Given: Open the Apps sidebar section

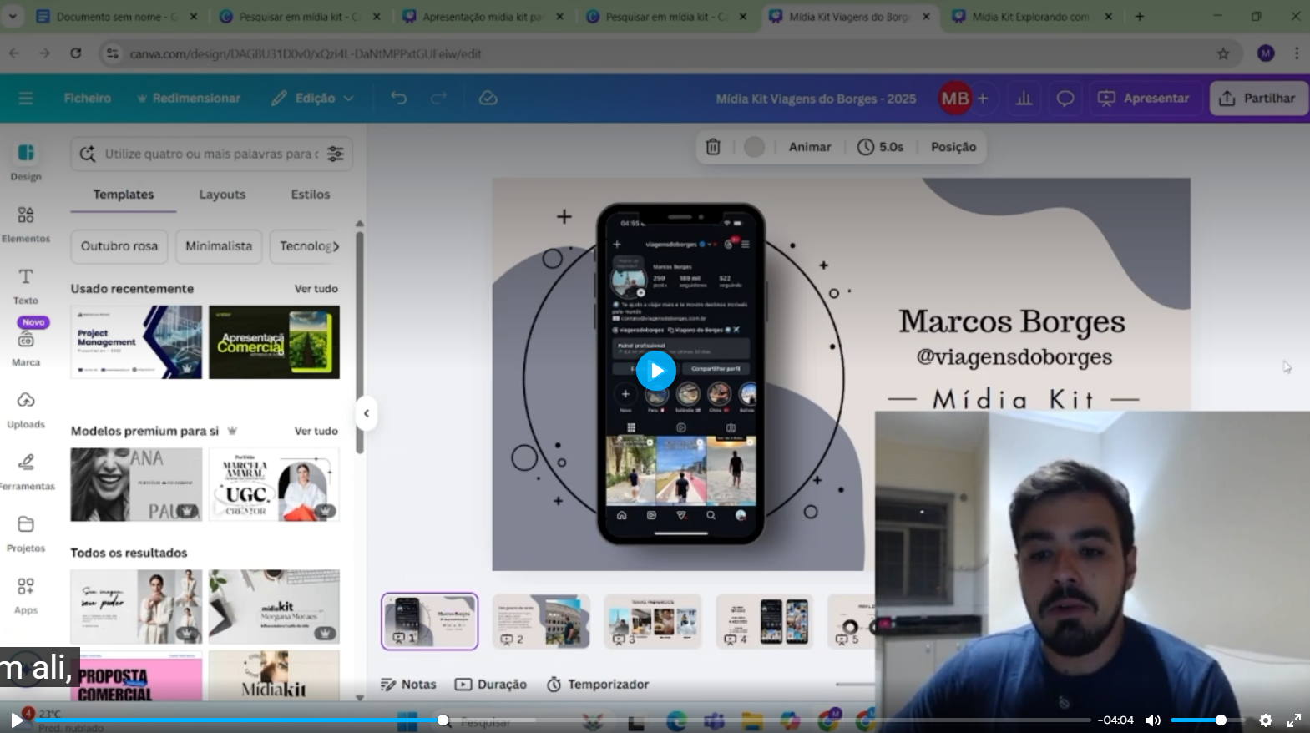Looking at the screenshot, I should click(x=26, y=594).
